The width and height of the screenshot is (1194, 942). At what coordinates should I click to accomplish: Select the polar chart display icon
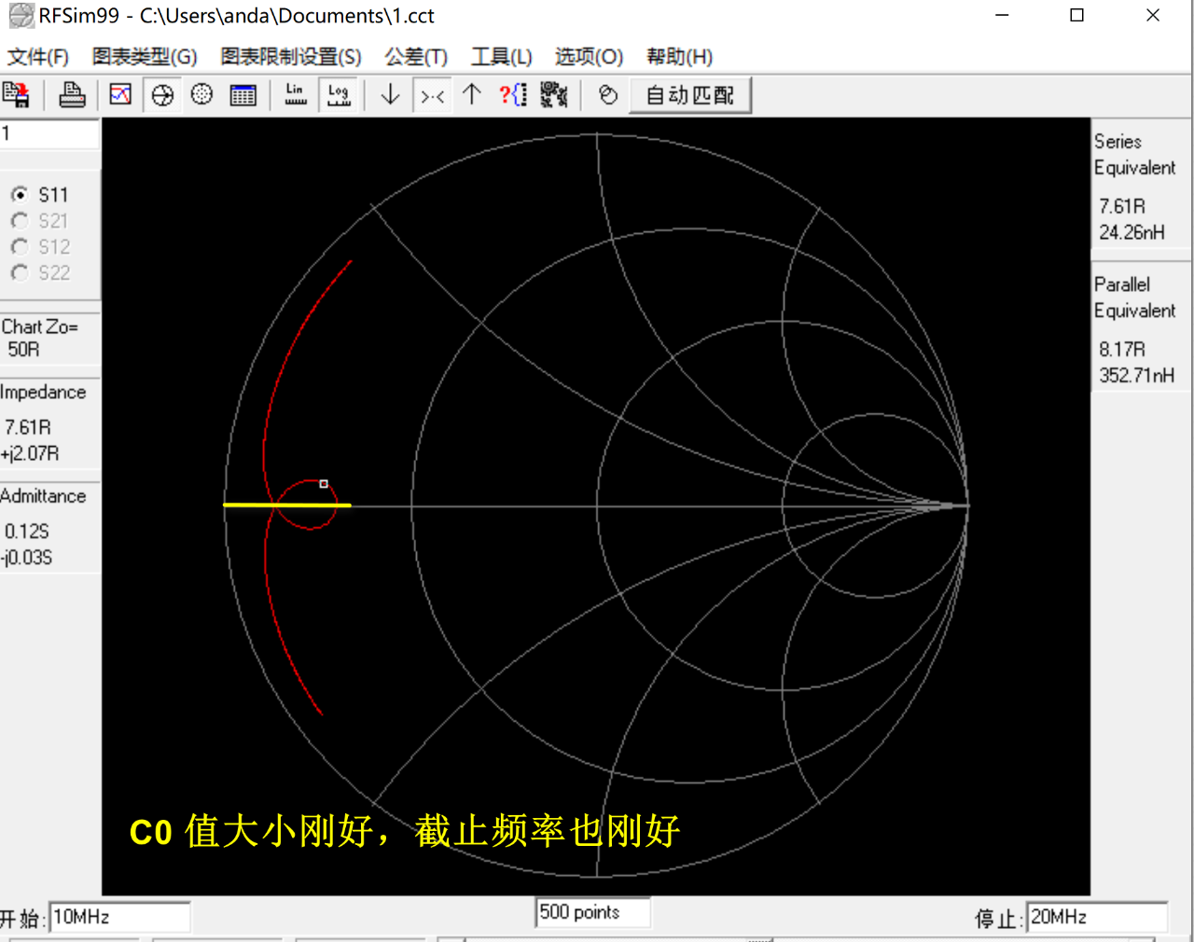tap(201, 95)
